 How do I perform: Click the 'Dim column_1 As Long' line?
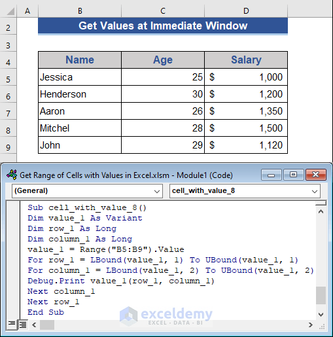(80, 239)
